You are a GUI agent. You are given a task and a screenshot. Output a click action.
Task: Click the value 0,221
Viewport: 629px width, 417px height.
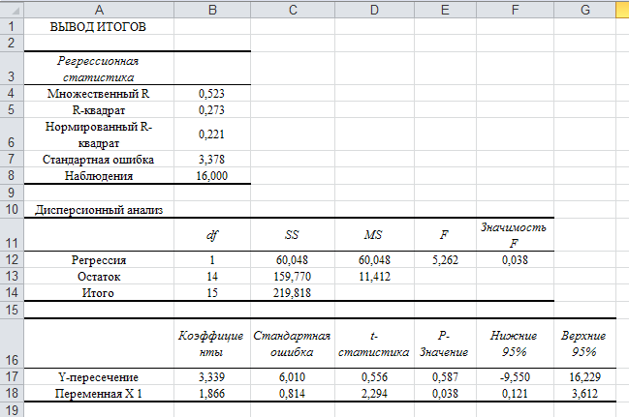coord(212,134)
